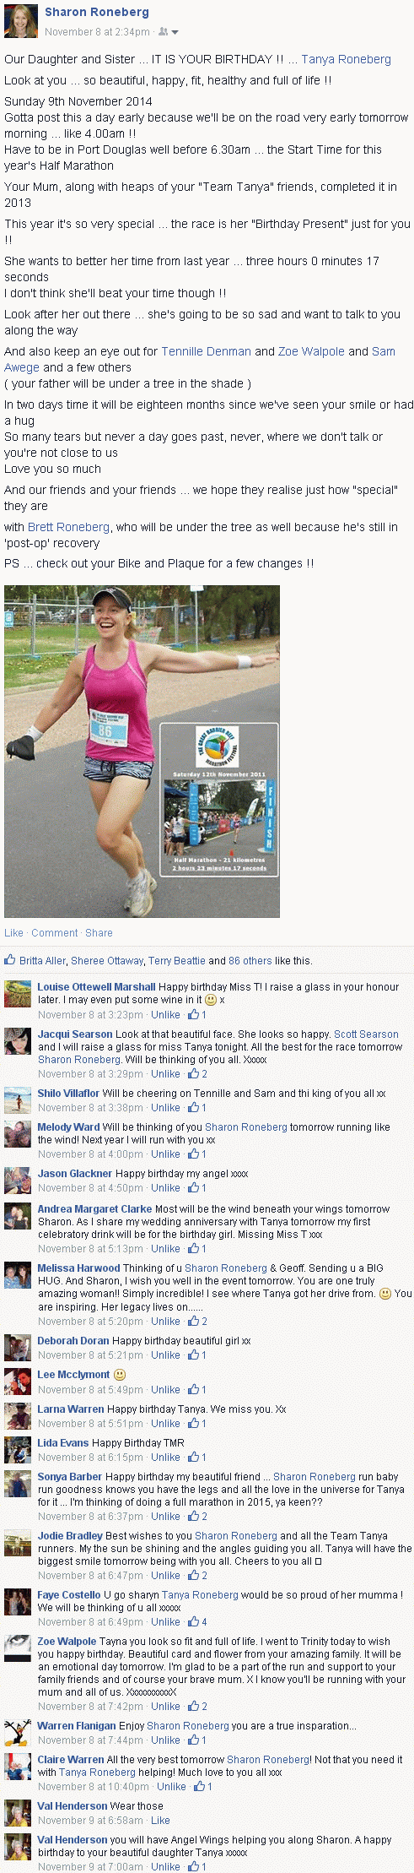
Task: Open the Tennille Denman profile link
Action: point(206,351)
